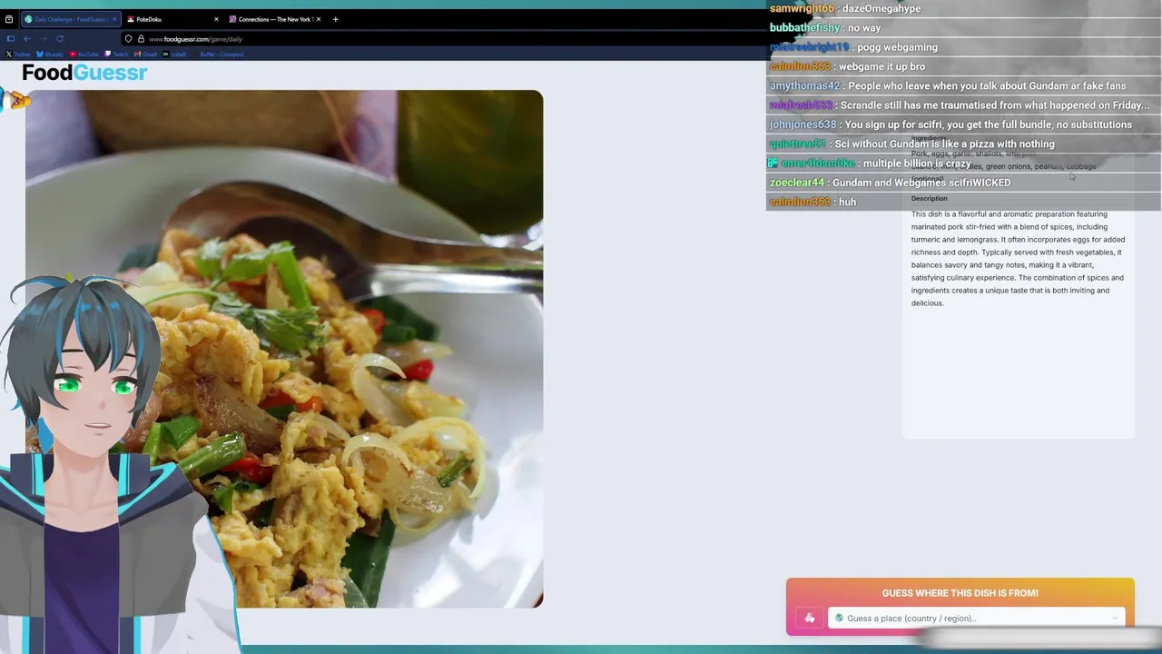Click the hint icon button beside guess field
The width and height of the screenshot is (1162, 654).
[810, 619]
